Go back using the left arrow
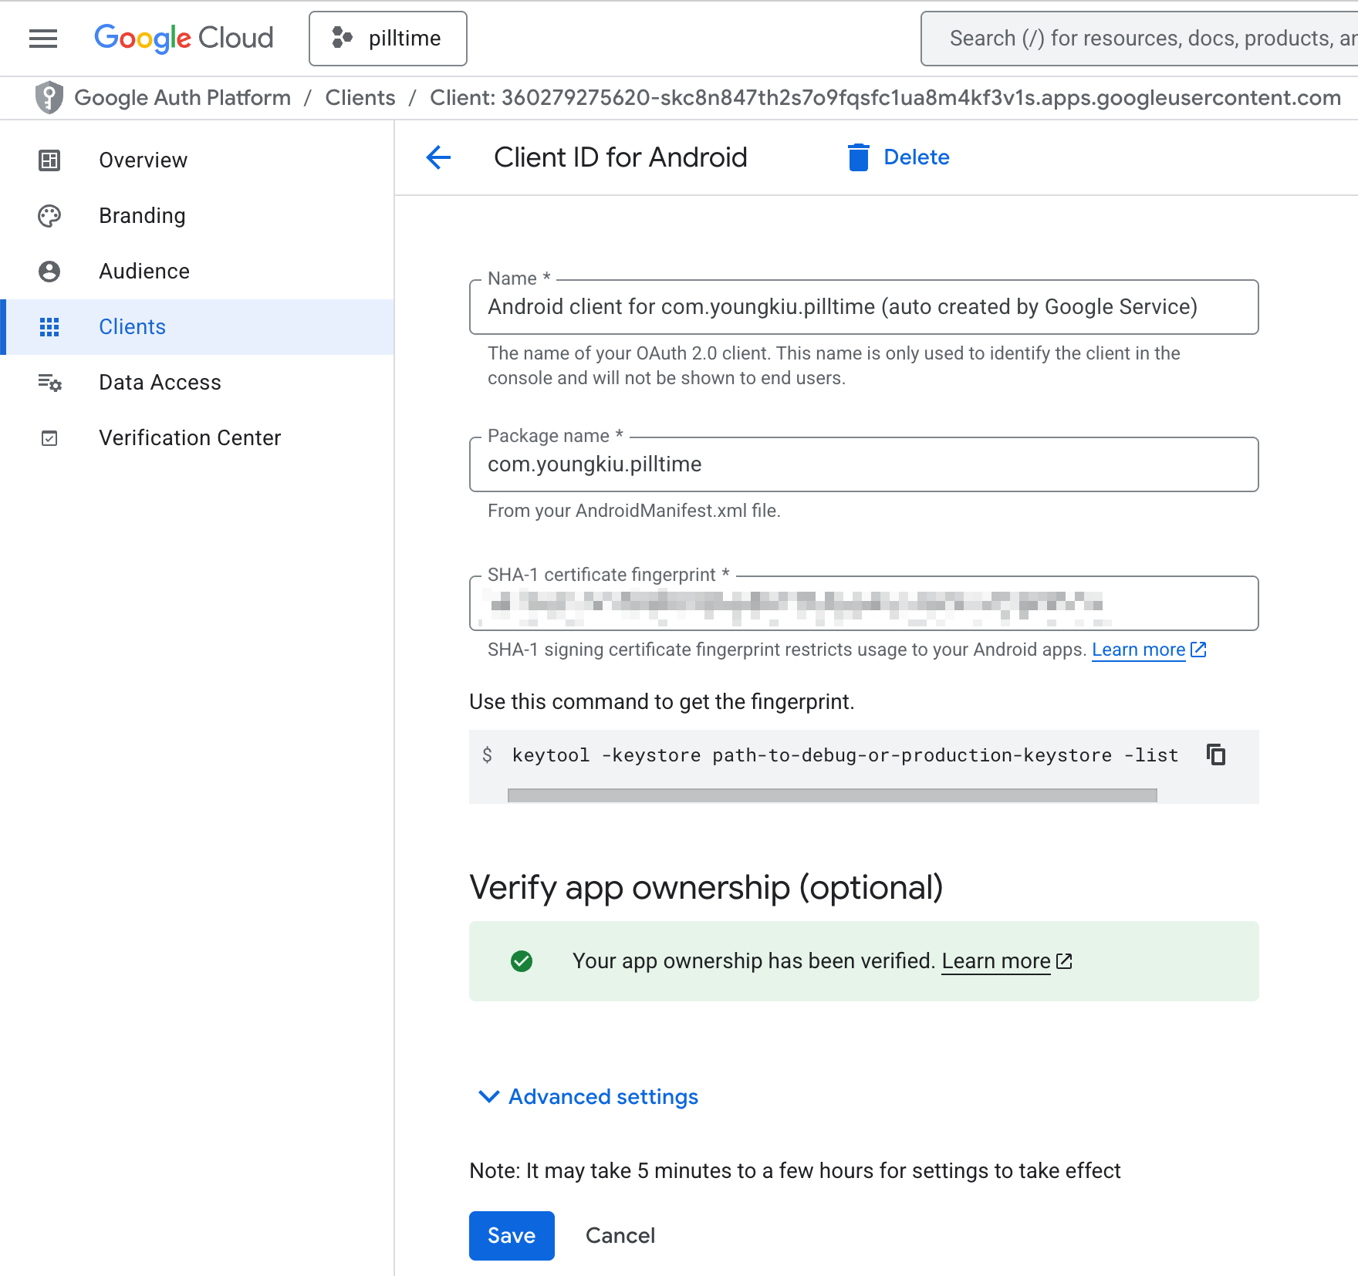The height and width of the screenshot is (1276, 1358). coord(438,157)
